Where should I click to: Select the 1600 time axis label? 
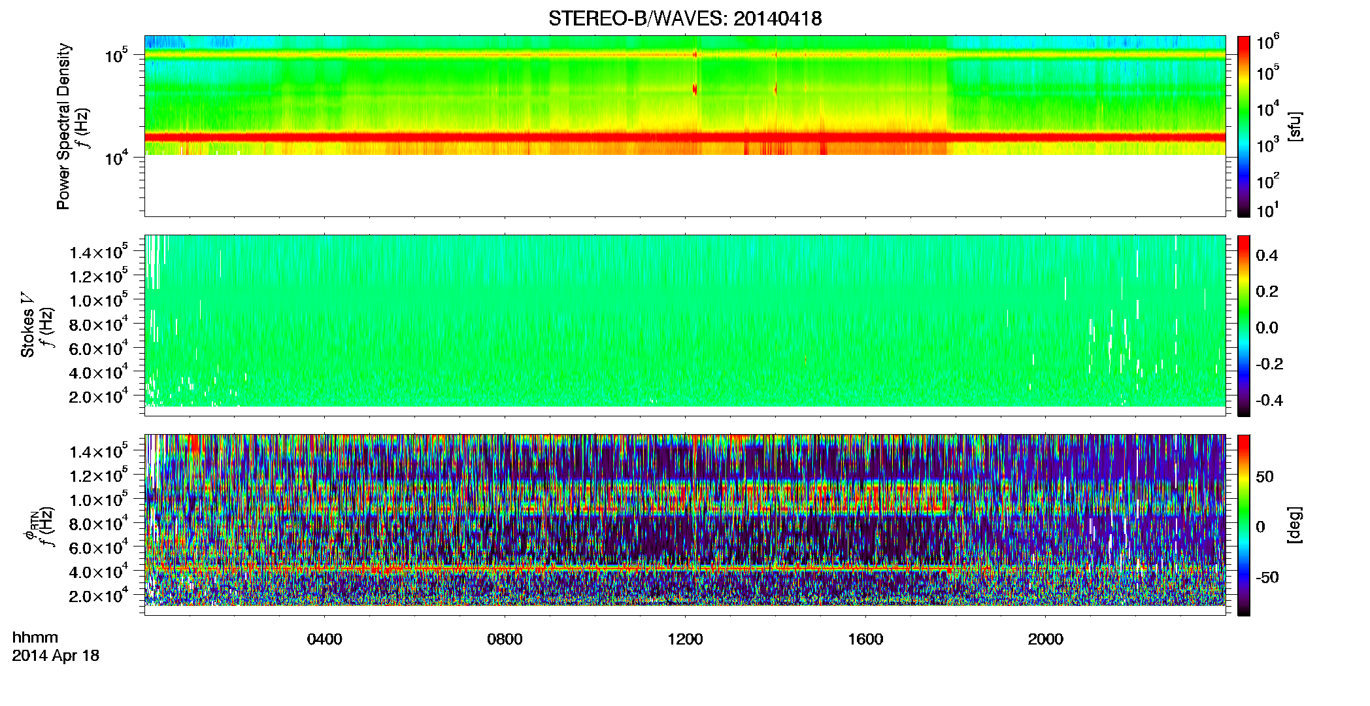(x=865, y=639)
